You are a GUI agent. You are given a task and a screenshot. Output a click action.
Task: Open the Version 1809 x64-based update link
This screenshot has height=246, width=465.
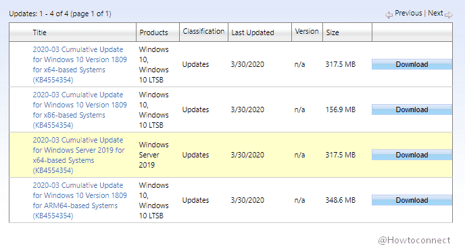tap(80, 65)
